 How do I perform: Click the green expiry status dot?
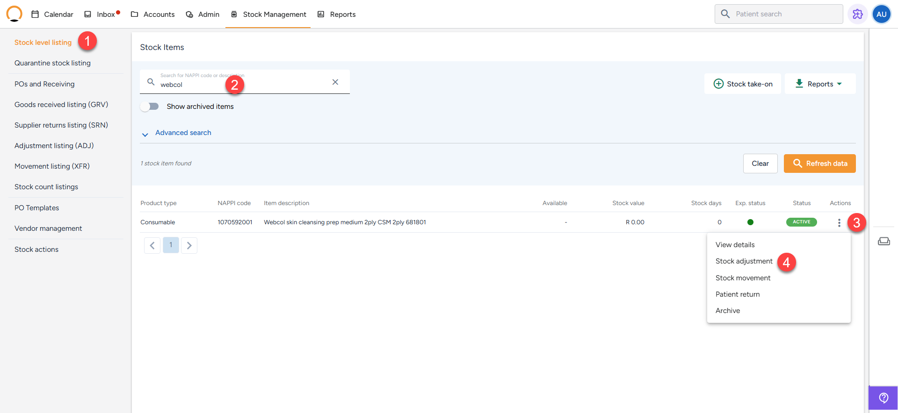click(750, 222)
